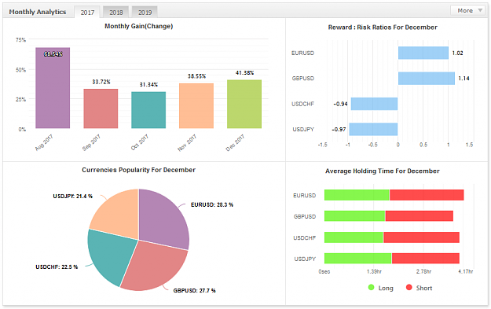Open the 2018 analytics tab

115,13
